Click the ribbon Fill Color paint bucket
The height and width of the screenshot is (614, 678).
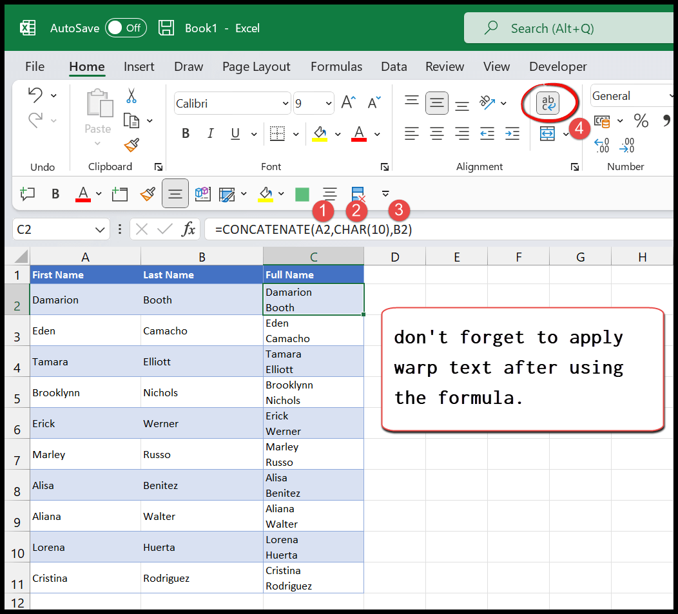[320, 133]
